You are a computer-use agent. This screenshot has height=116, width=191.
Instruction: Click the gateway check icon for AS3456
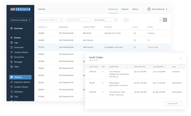coord(135,33)
